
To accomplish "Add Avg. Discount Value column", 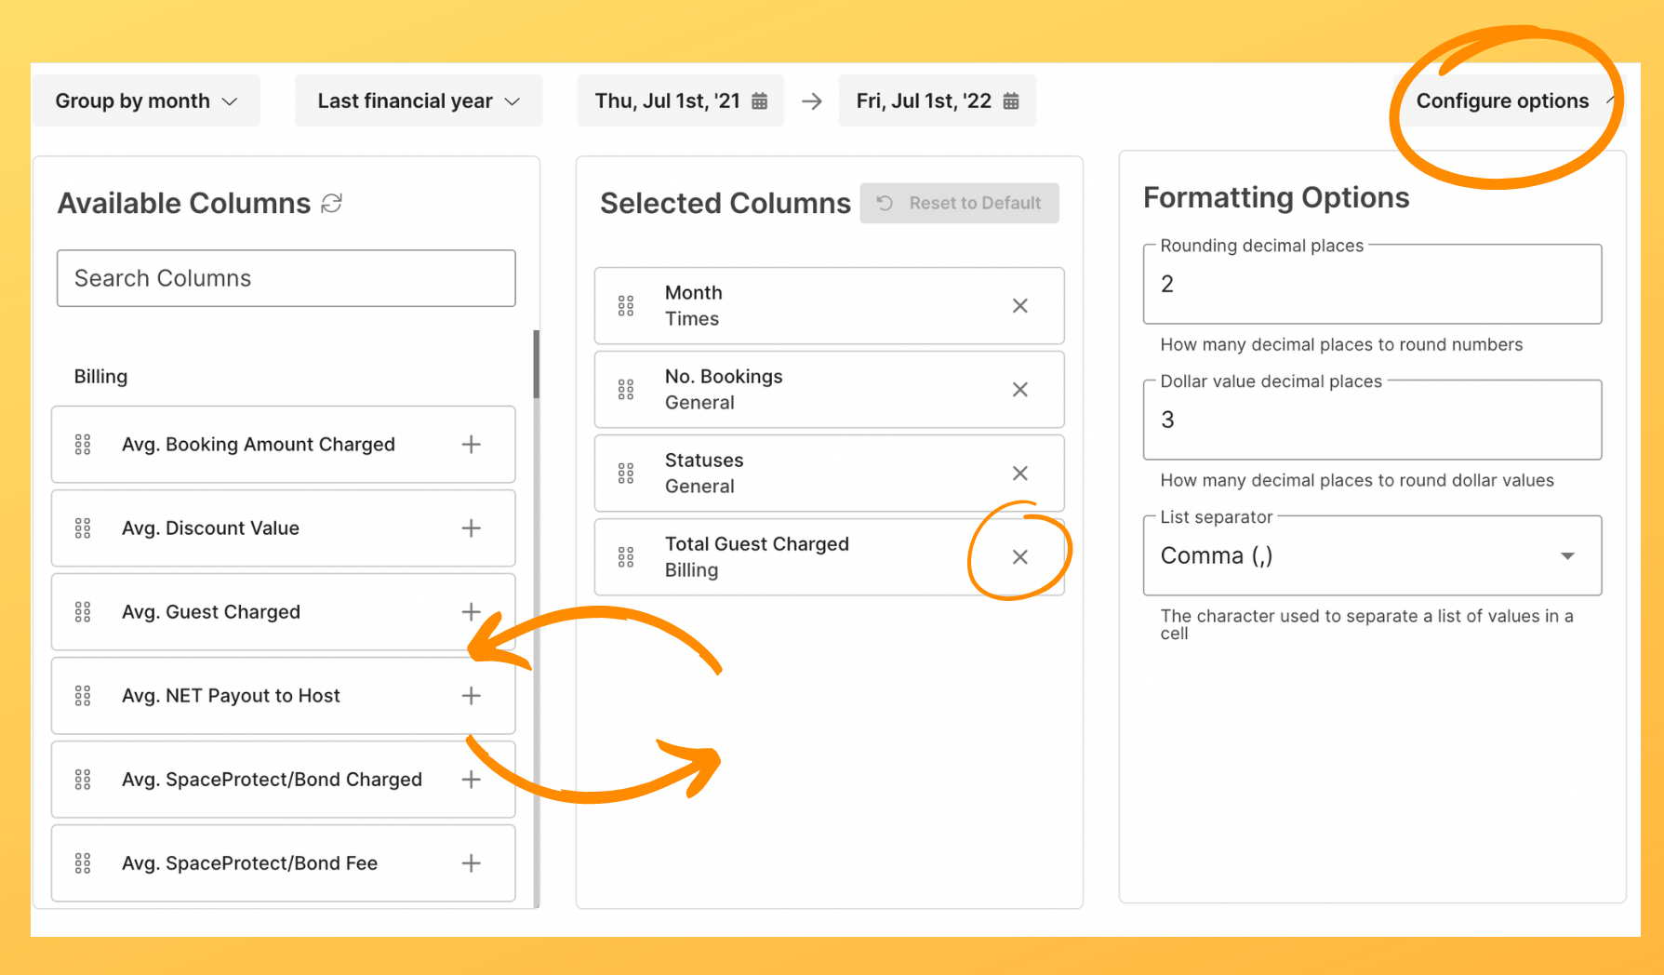I will point(472,528).
